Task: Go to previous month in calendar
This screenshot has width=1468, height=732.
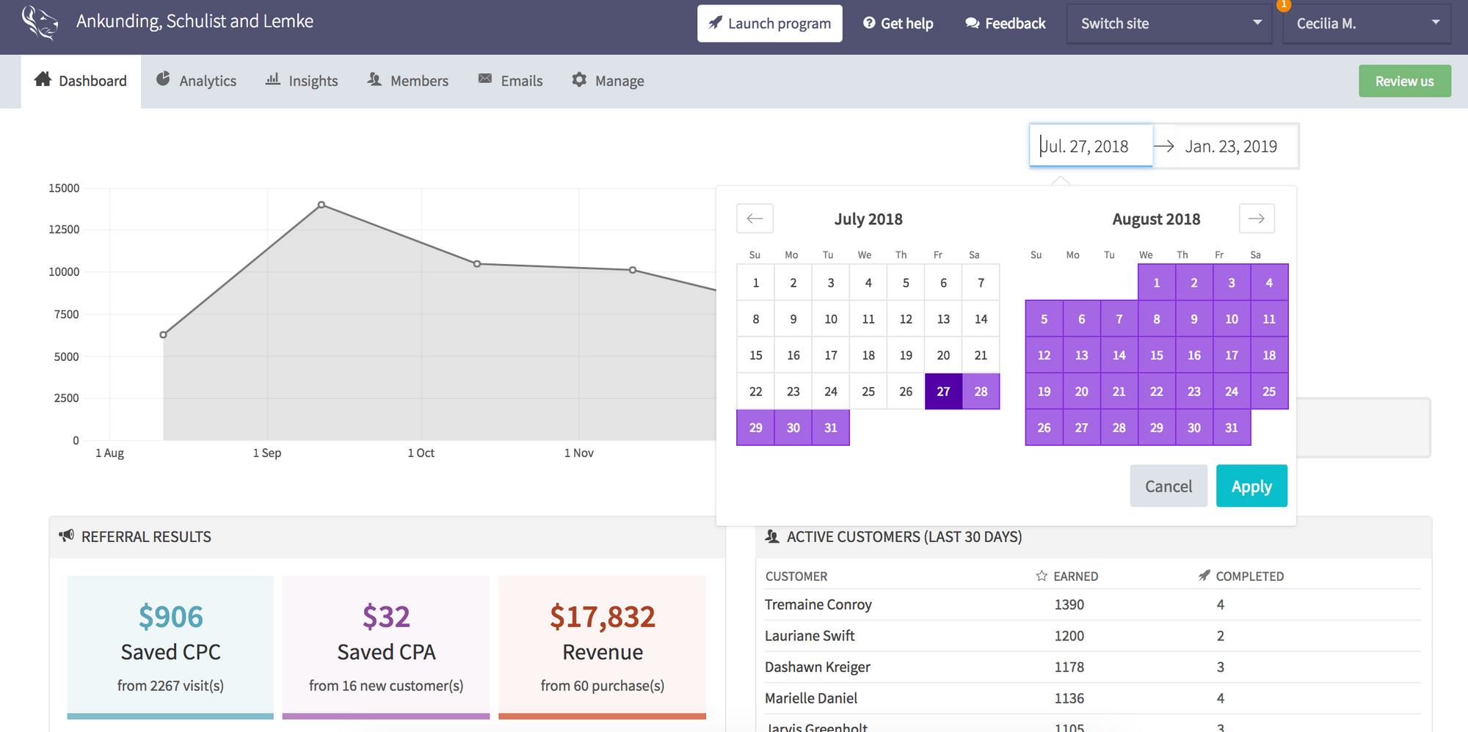Action: [755, 219]
